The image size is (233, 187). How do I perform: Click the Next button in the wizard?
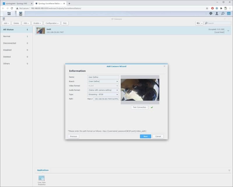(145, 136)
